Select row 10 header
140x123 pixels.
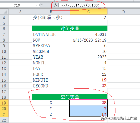click(x=4, y=51)
